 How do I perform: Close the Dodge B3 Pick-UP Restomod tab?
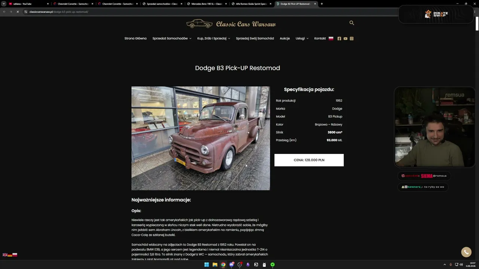[315, 4]
